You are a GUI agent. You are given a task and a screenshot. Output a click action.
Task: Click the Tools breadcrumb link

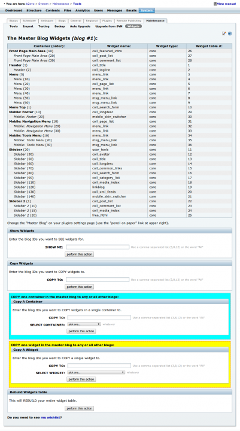coord(77,4)
